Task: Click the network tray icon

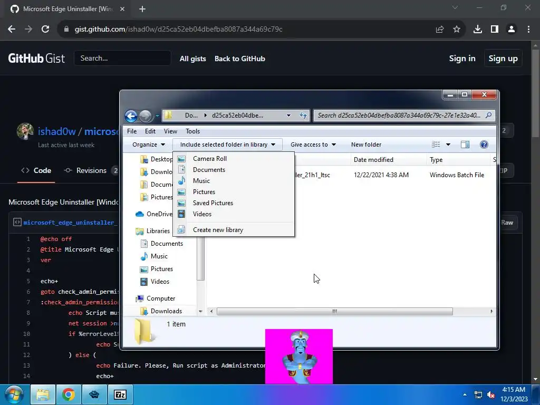Action: pos(478,394)
